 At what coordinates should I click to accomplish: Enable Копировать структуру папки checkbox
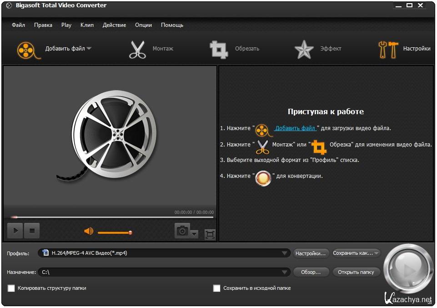11,288
